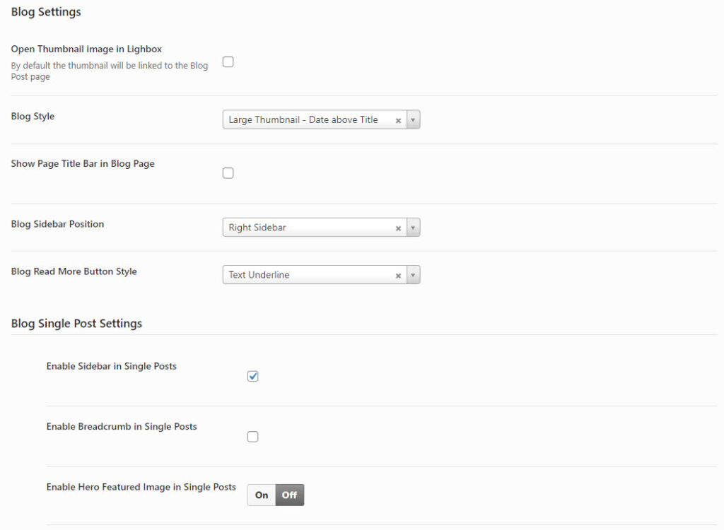
Task: Clear Text Underline selection with the x icon
Action: 398,276
